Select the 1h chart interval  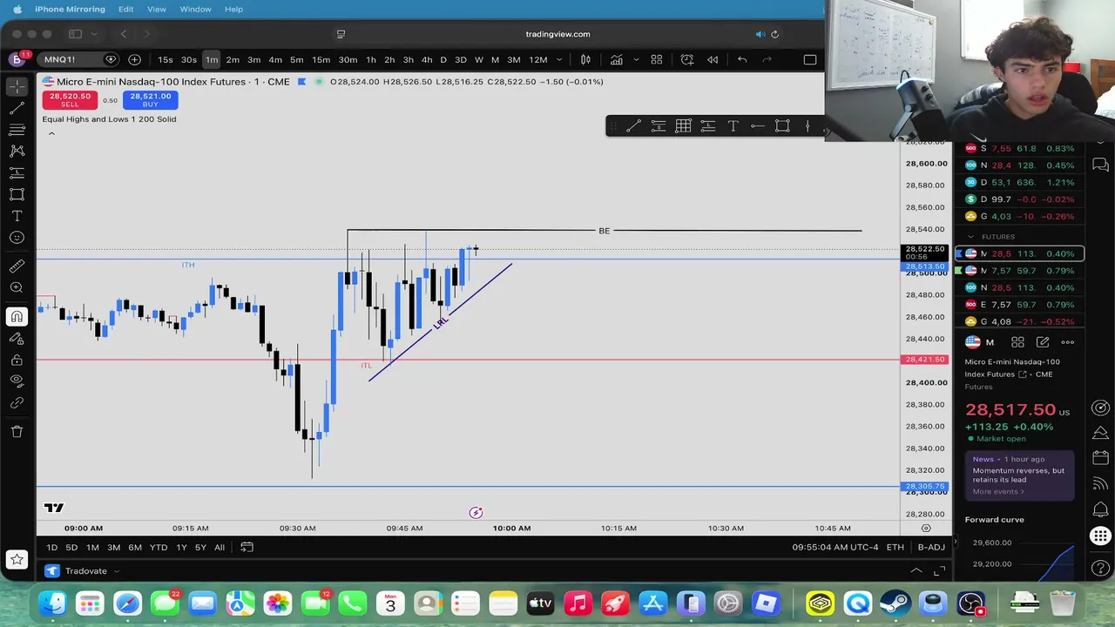(371, 59)
